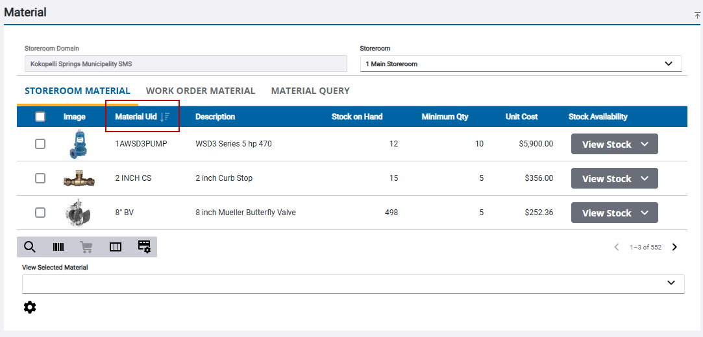Click the search magnifier icon in toolbar
This screenshot has height=337, width=703.
(x=30, y=247)
